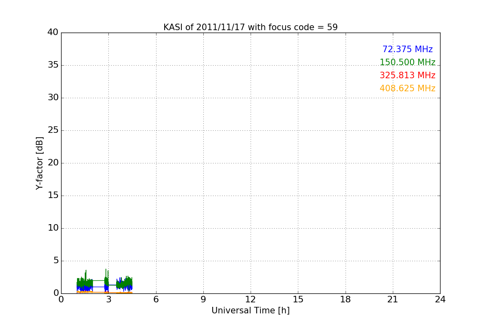Click the y-axis tick value 10
489x326 pixels.
53,228
